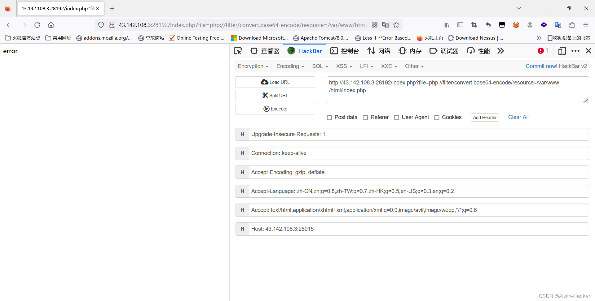Click the translate page icon in the address bar
The height and width of the screenshot is (301, 595).
pos(386,25)
